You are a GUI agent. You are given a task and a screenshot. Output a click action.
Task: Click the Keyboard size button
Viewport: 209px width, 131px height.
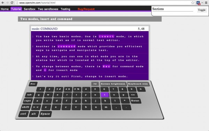pos(138,84)
